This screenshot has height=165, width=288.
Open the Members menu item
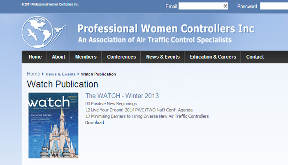click(x=86, y=57)
